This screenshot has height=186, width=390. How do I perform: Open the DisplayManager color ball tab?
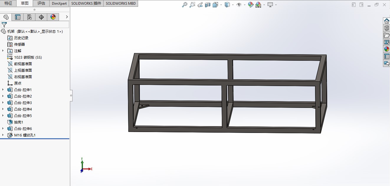pyautogui.click(x=53, y=17)
